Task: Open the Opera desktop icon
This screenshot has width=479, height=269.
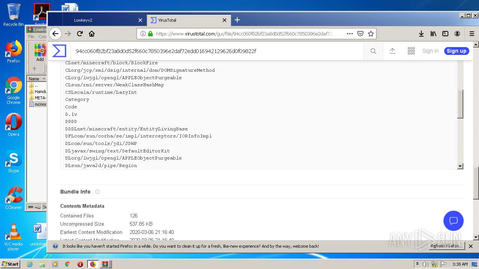Action: (13, 124)
